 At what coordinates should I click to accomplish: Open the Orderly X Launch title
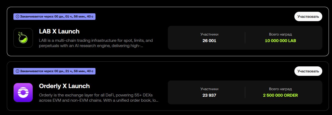coord(64,86)
